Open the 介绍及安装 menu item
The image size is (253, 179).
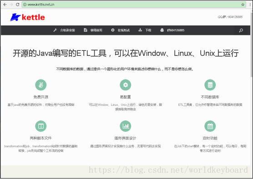(68, 30)
